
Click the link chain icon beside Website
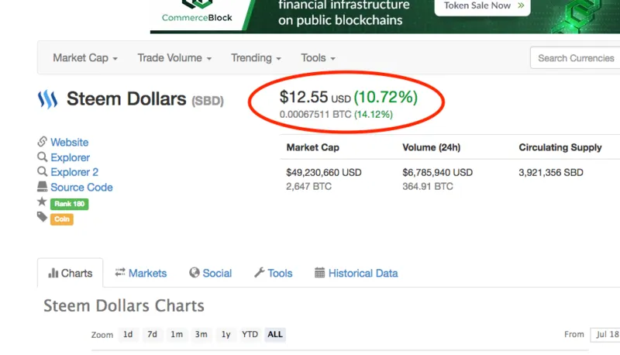click(43, 142)
